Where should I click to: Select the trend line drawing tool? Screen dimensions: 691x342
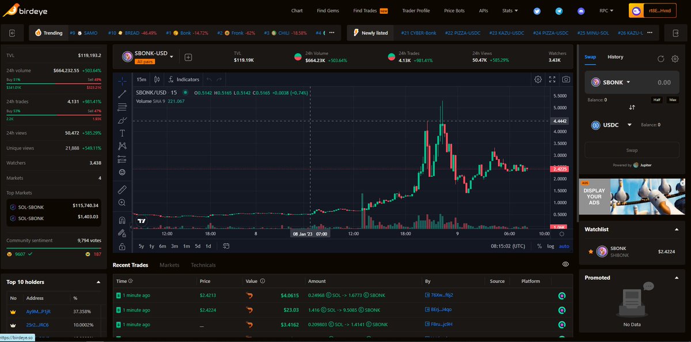click(x=122, y=94)
